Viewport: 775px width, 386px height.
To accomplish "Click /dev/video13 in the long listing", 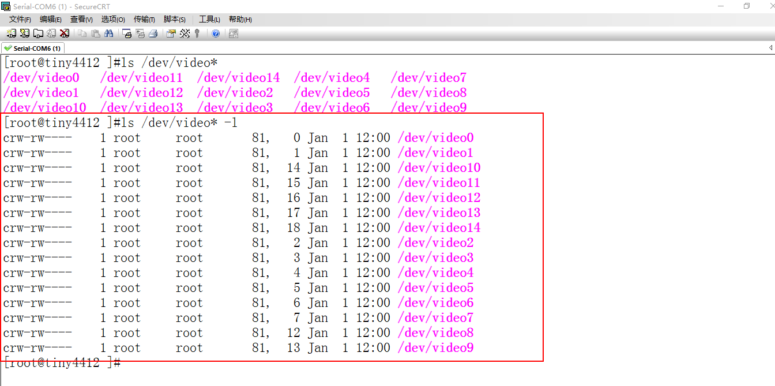I will coord(439,213).
